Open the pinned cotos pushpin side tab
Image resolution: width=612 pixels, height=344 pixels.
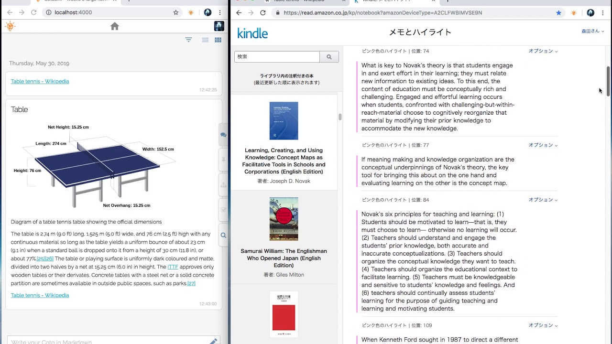point(223,160)
